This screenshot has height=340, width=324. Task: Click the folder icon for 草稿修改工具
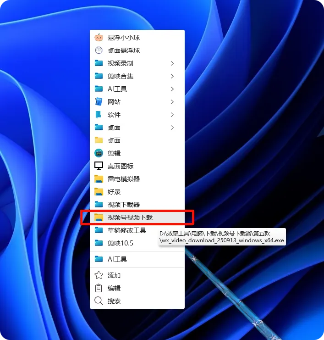pos(99,230)
